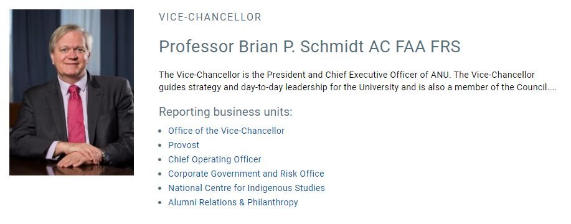Open the Provost business unit link
The width and height of the screenshot is (571, 224).
coord(184,145)
